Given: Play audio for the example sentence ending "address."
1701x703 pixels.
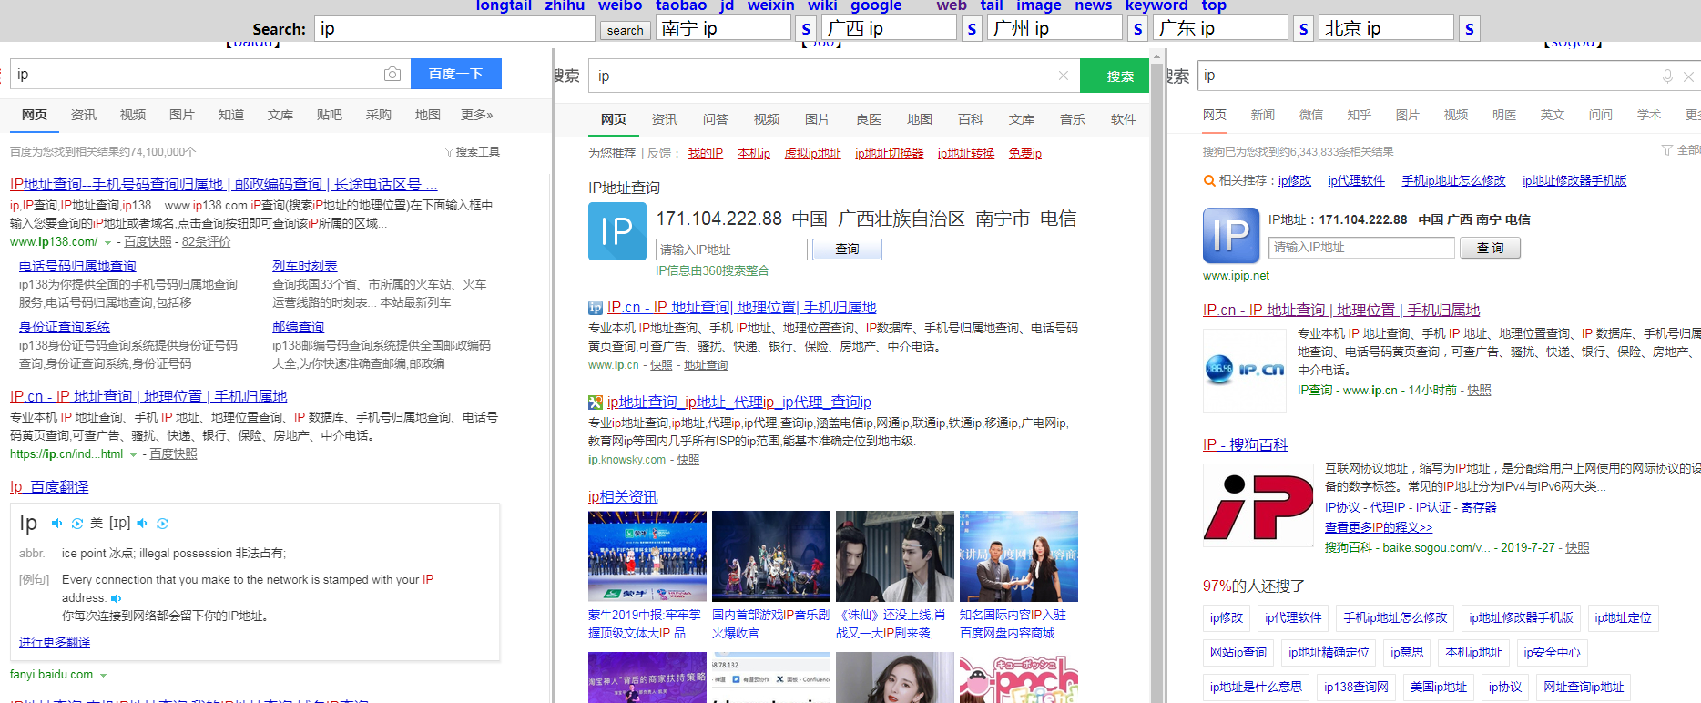Looking at the screenshot, I should pos(116,598).
